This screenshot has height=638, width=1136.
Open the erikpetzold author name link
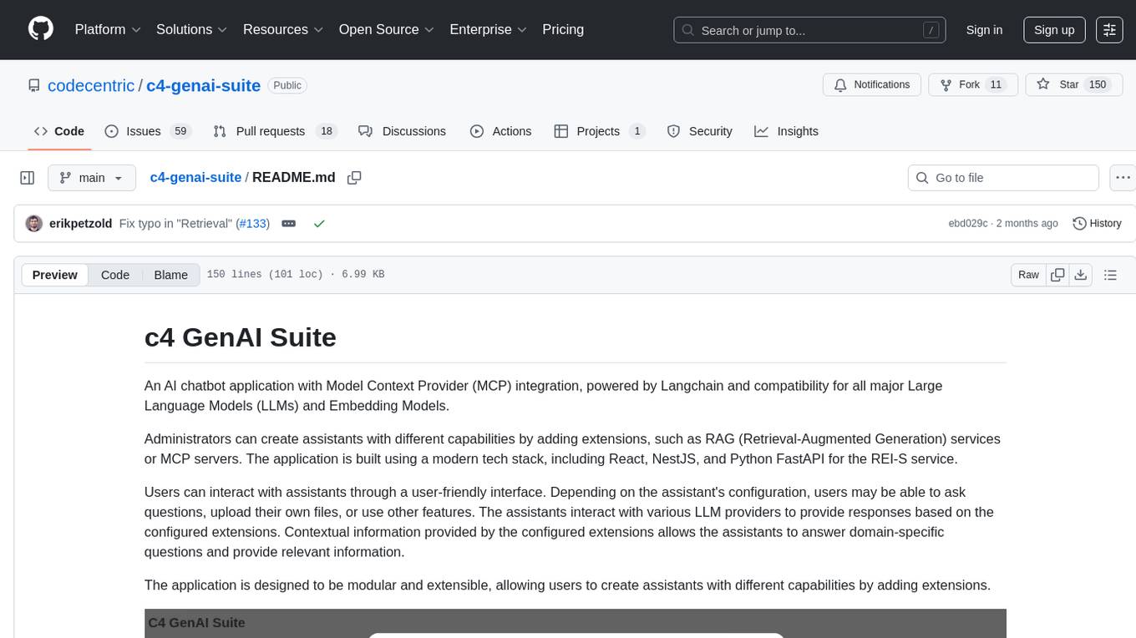[x=80, y=224]
